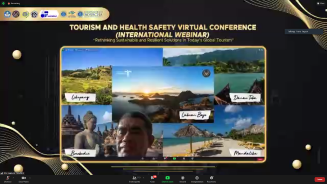Click the green encryption shield icon

click(3, 3)
